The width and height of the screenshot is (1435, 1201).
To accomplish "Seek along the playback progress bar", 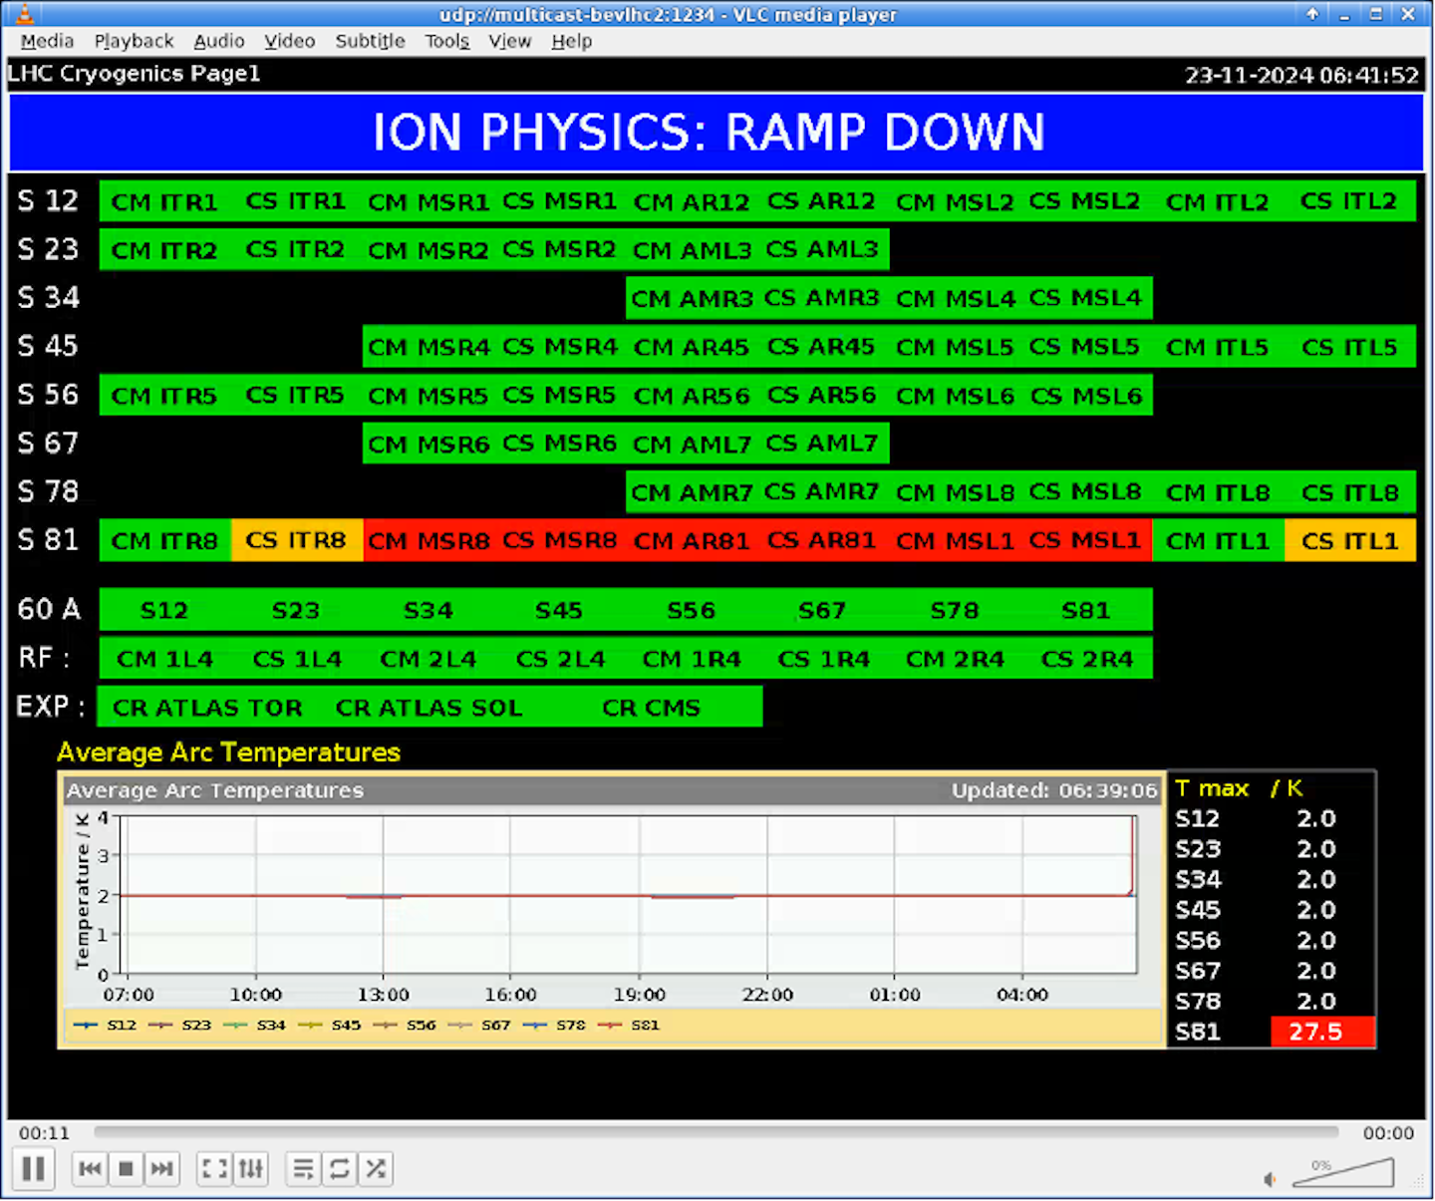I will click(x=716, y=1132).
